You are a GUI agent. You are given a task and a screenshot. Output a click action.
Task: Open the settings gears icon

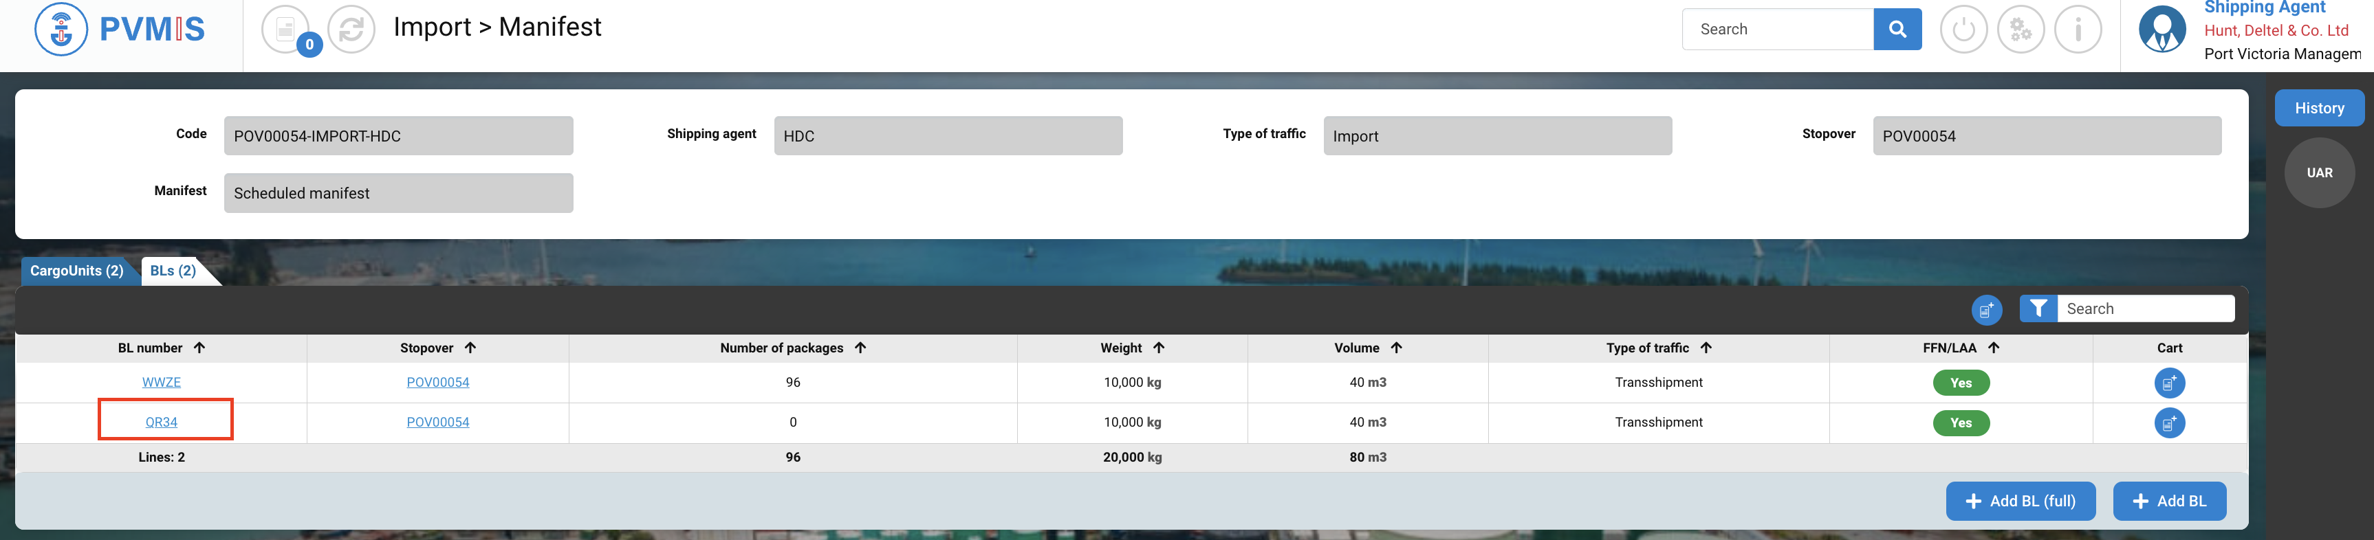point(2020,30)
